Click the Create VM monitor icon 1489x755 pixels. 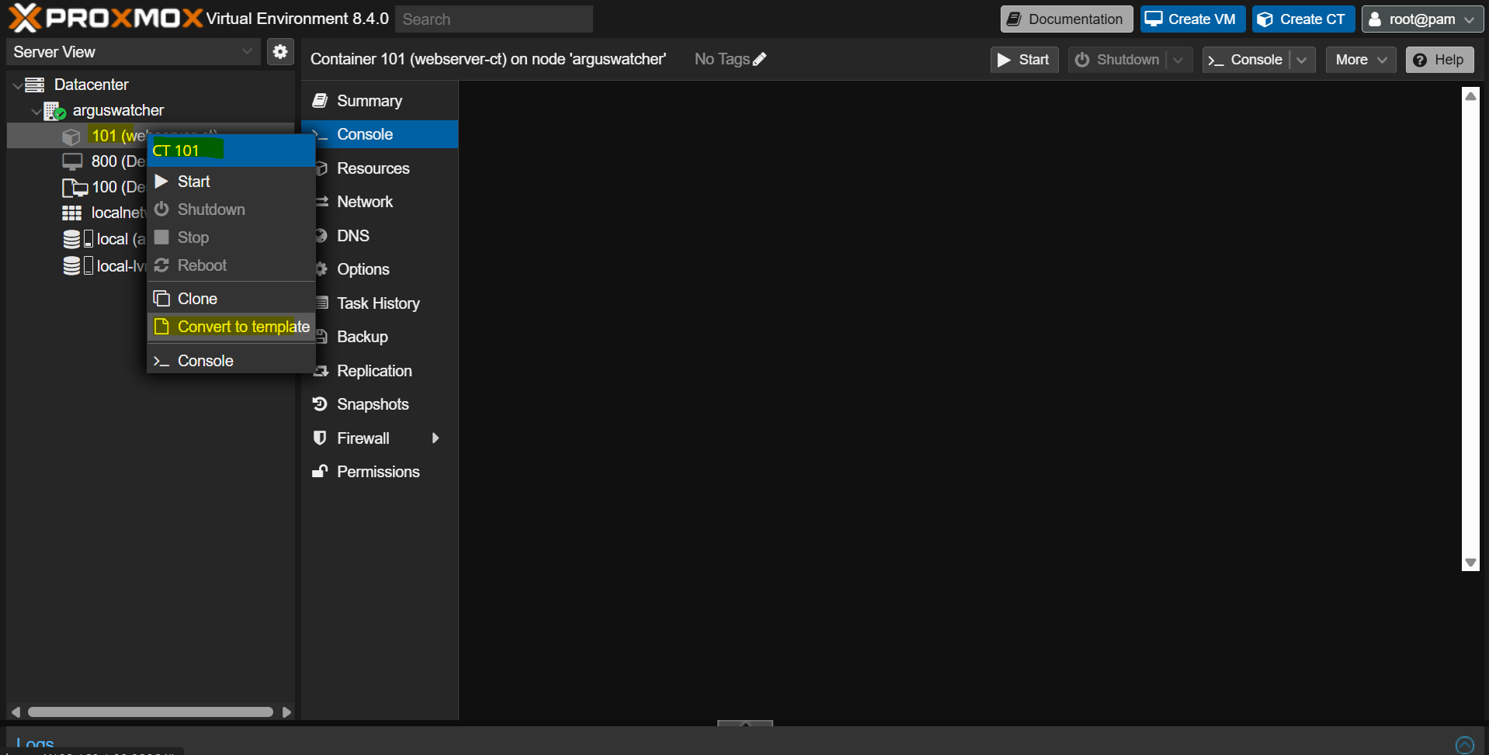tap(1154, 19)
